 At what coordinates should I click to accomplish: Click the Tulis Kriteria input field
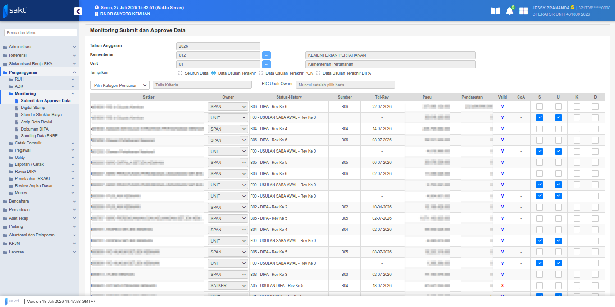[x=202, y=85]
